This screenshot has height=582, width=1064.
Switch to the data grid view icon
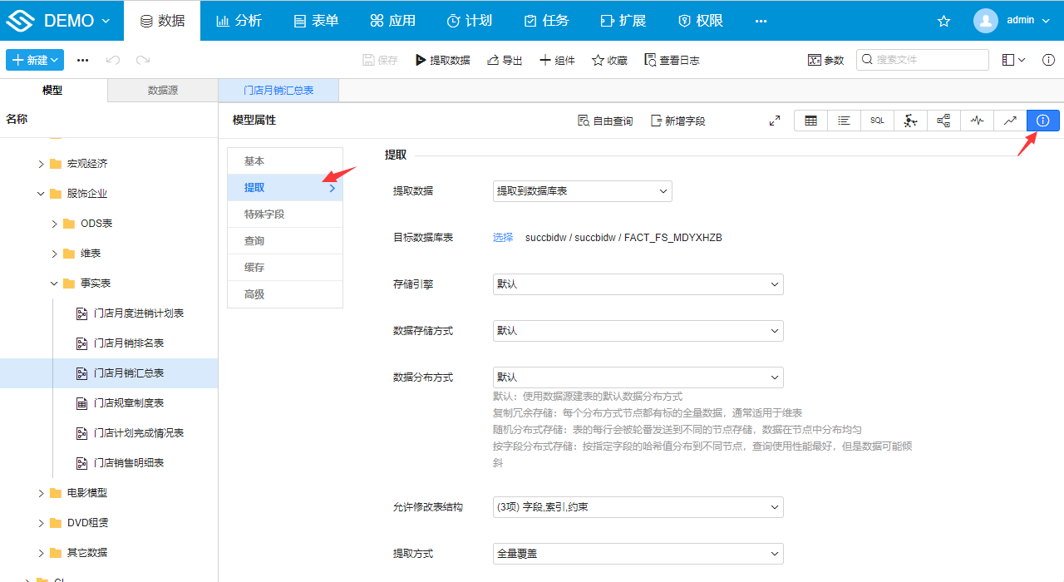click(810, 120)
